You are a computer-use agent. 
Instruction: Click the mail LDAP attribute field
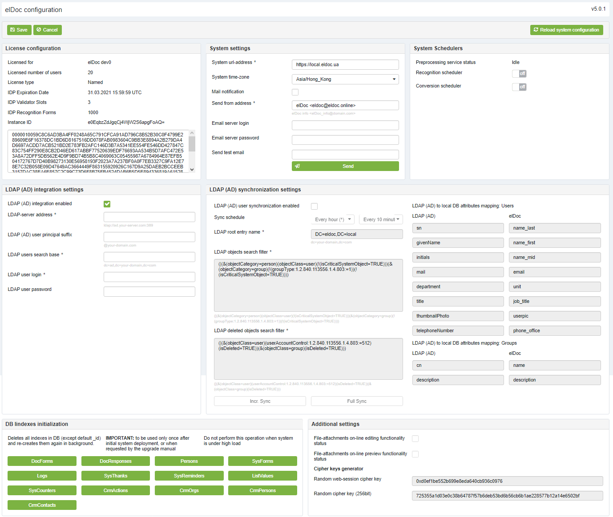coord(458,272)
